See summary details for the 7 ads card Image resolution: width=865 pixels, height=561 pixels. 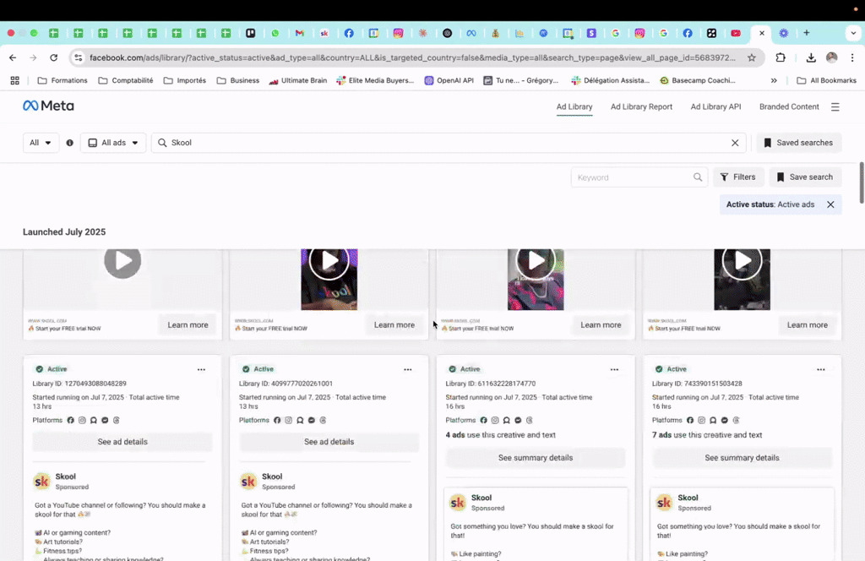[x=742, y=458]
